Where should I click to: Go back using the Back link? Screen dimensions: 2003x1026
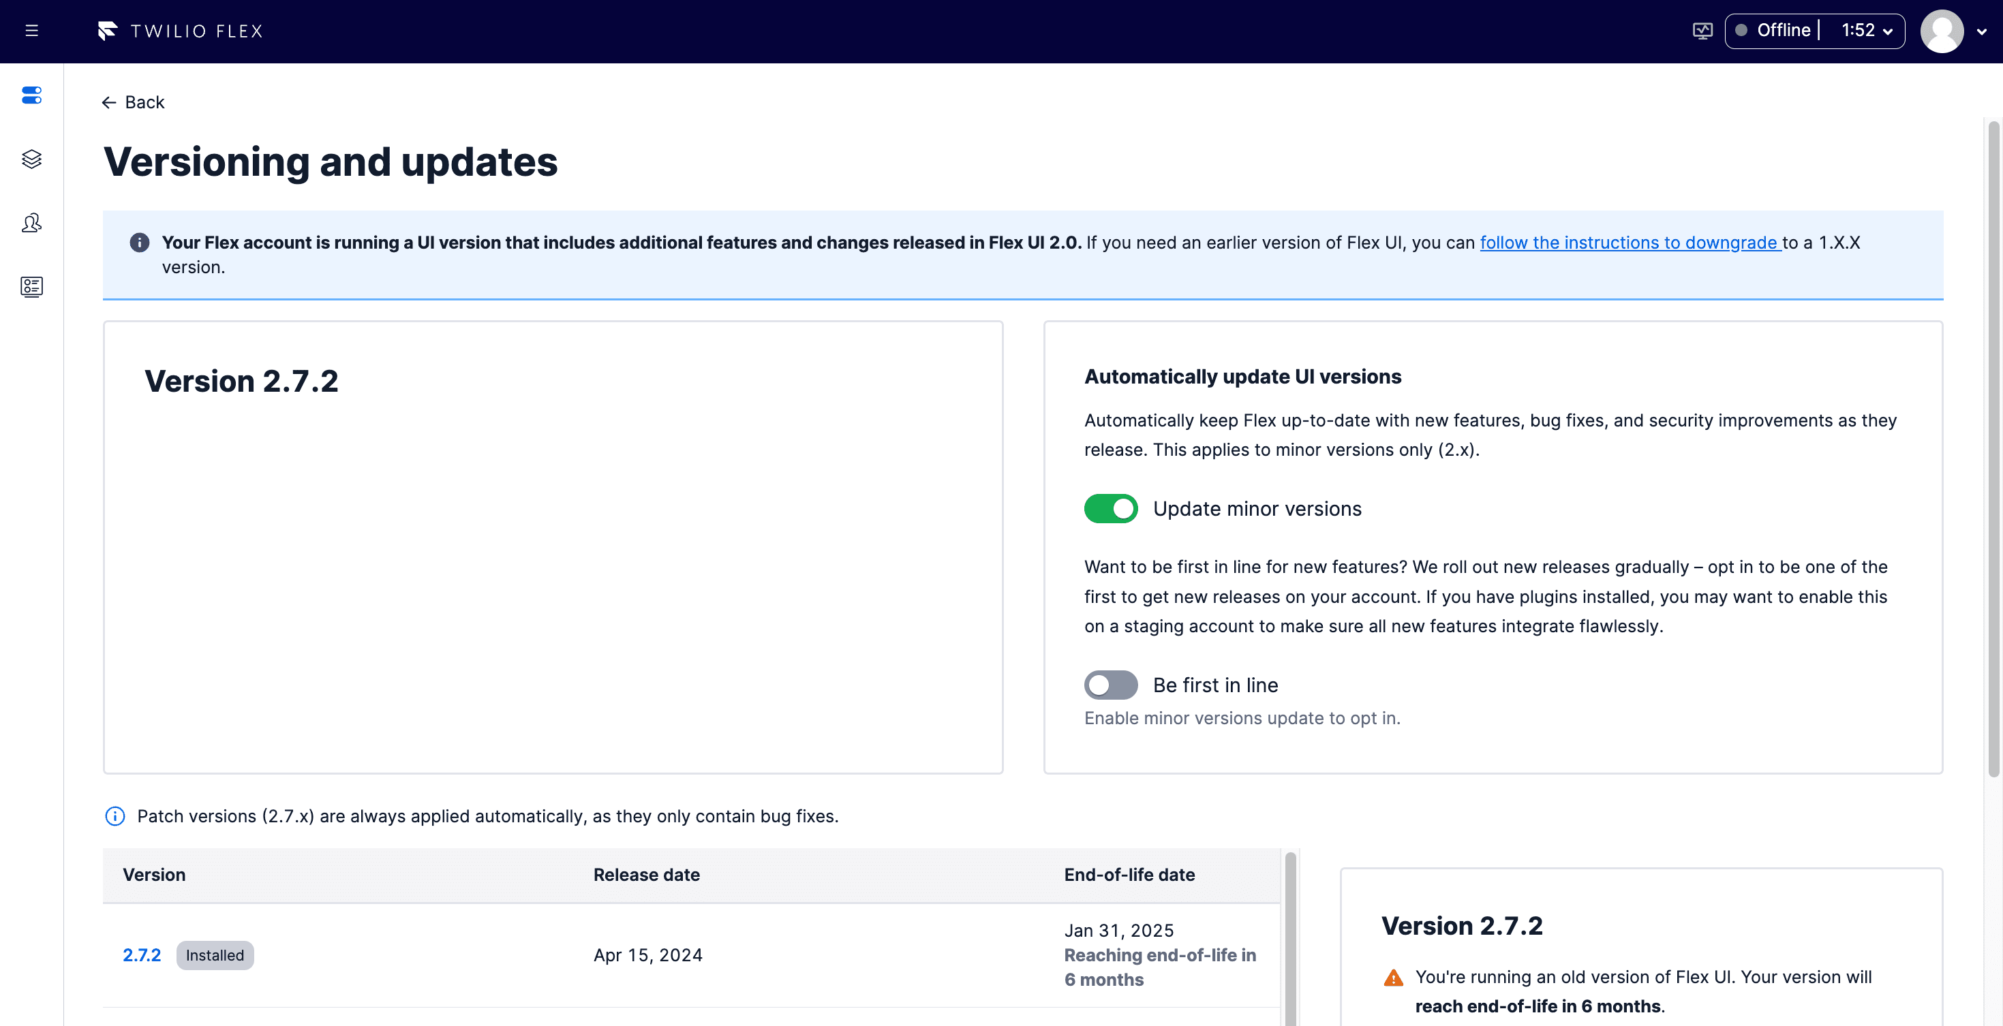pos(133,103)
